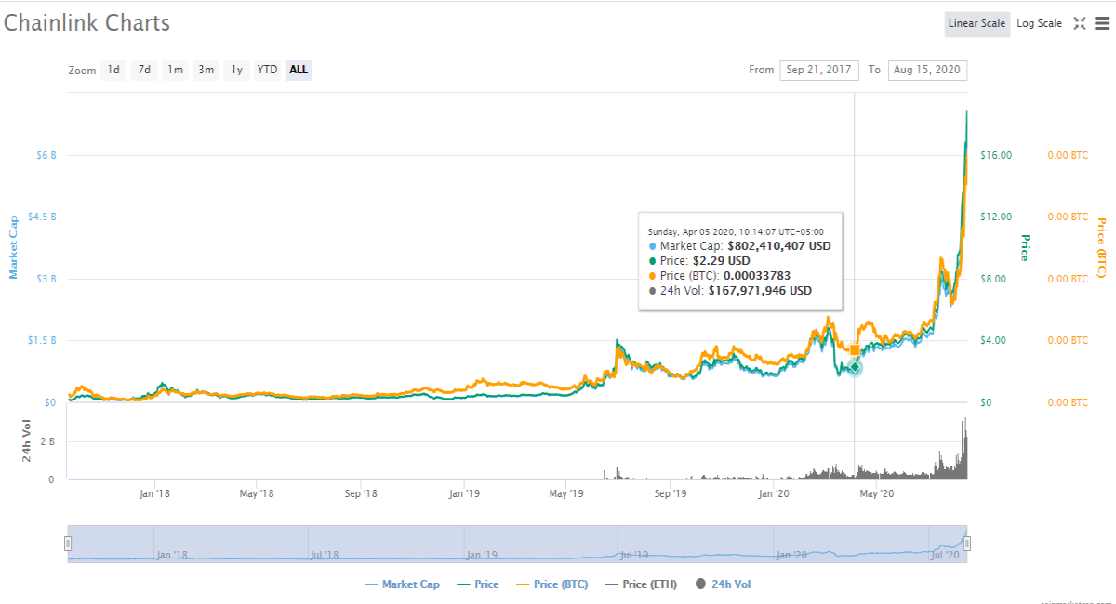
Task: Toggle 24h Vol series in legend
Action: 723,584
